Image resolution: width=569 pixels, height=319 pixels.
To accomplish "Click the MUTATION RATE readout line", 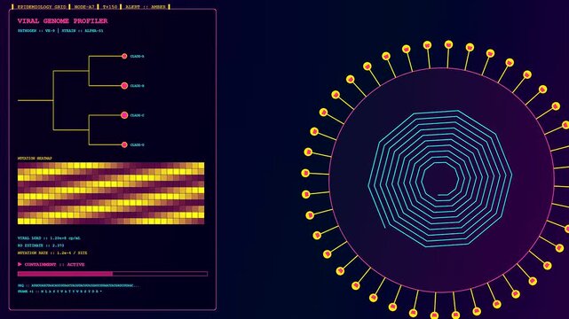I will [x=52, y=253].
